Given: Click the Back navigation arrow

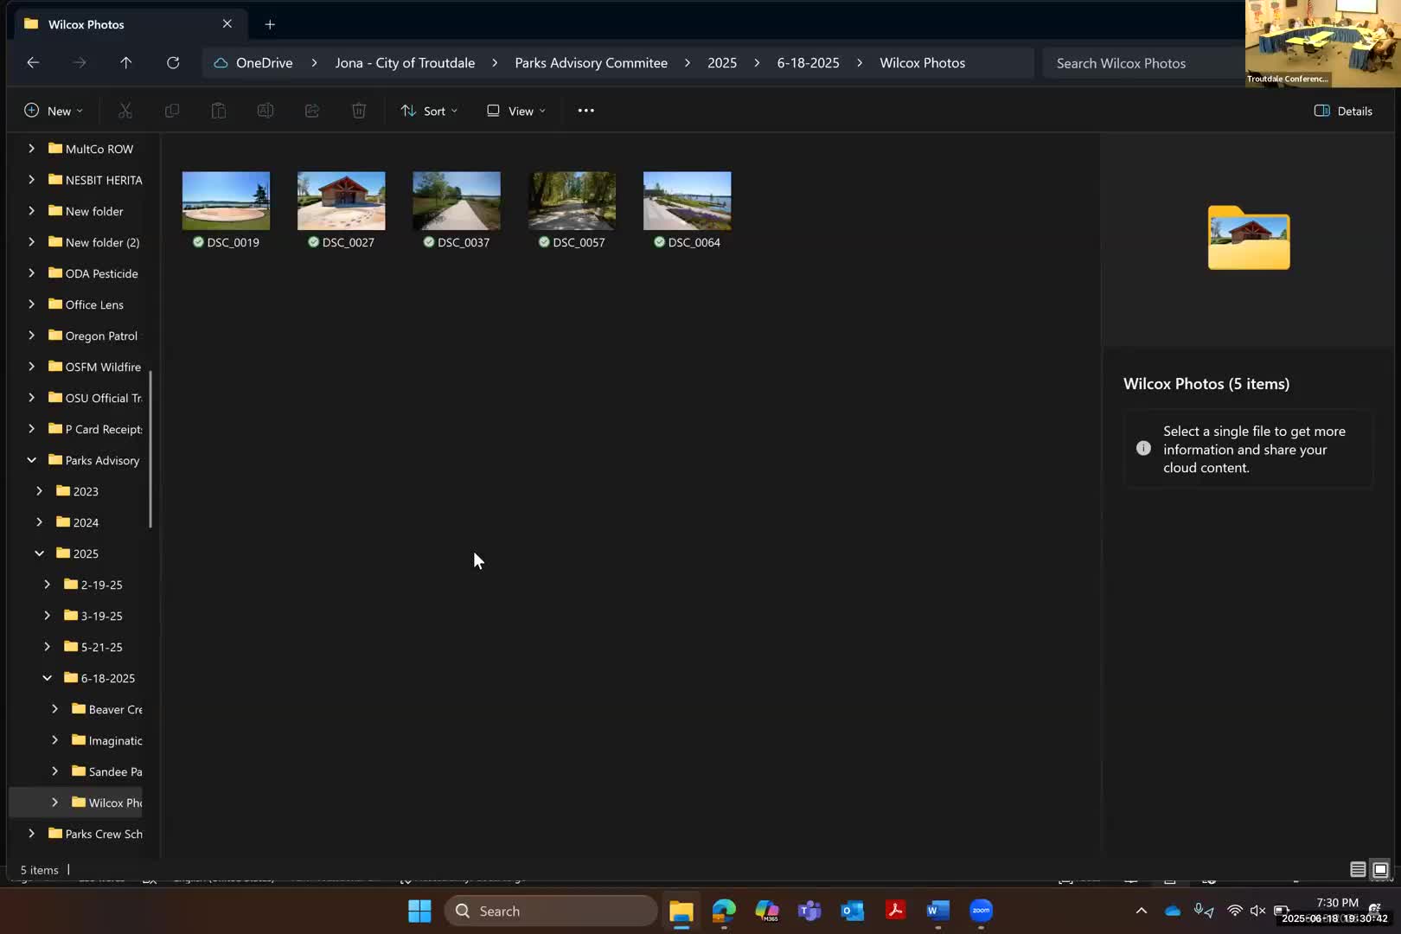Looking at the screenshot, I should (x=33, y=63).
